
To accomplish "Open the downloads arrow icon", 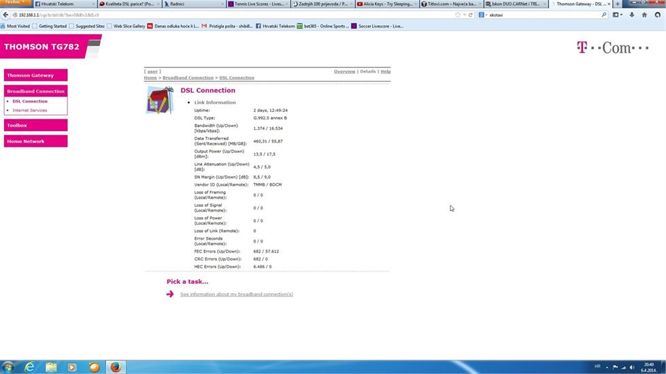I will [x=631, y=15].
